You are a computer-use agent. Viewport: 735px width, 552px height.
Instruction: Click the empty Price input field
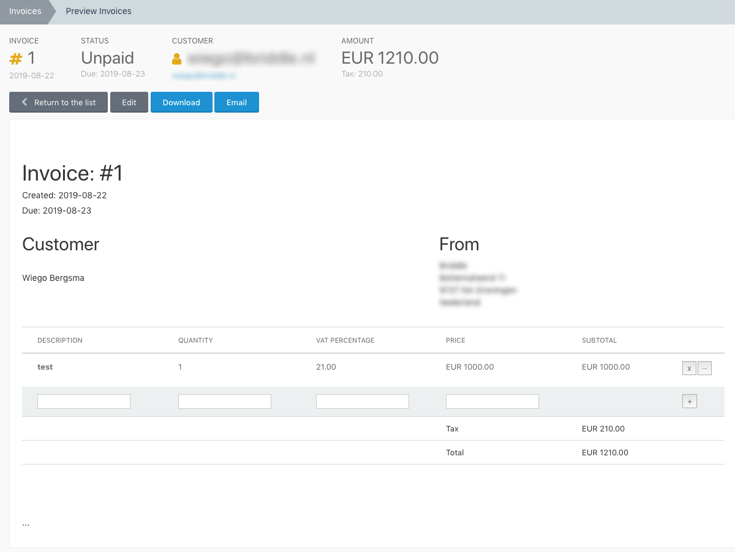point(492,401)
